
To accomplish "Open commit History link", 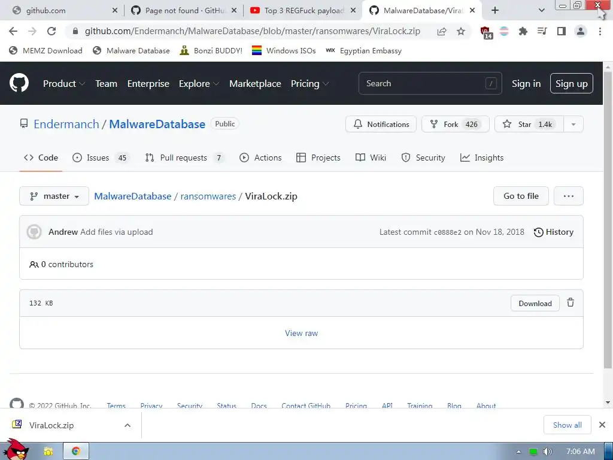I will coord(554,232).
